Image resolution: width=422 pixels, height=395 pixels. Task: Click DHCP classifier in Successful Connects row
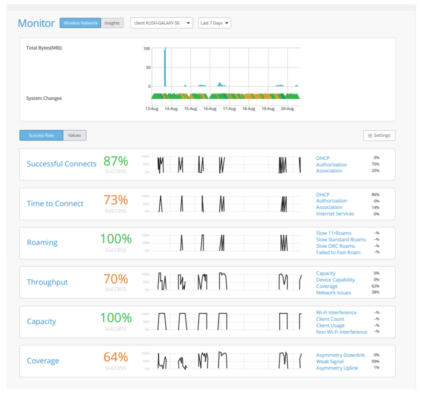tap(323, 158)
